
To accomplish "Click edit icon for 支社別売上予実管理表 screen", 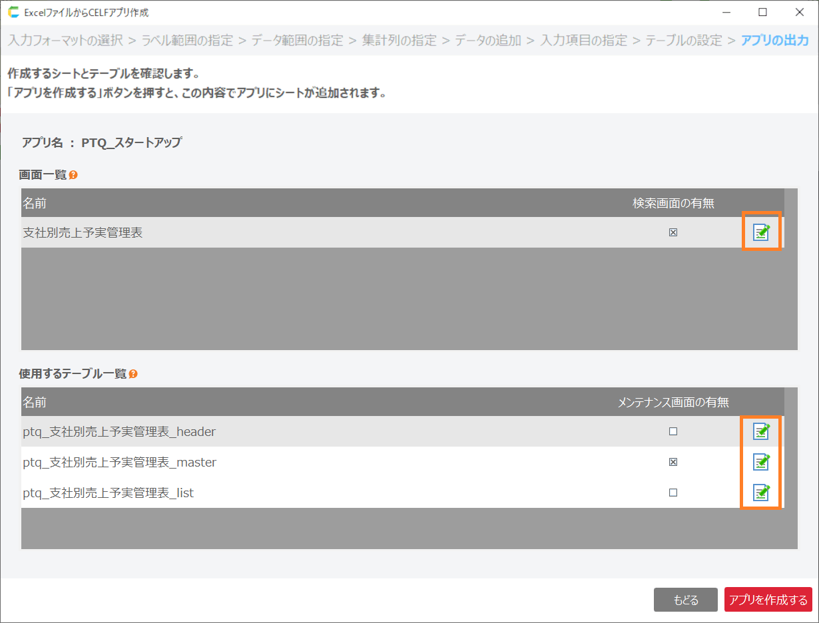I will click(x=761, y=232).
